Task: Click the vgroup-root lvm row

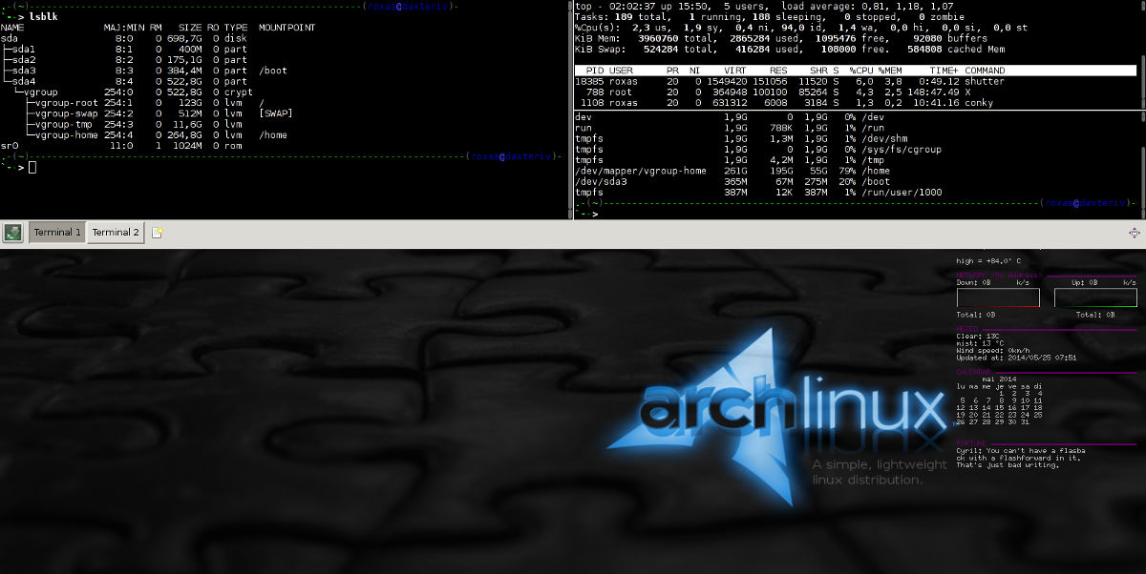Action: [132, 103]
